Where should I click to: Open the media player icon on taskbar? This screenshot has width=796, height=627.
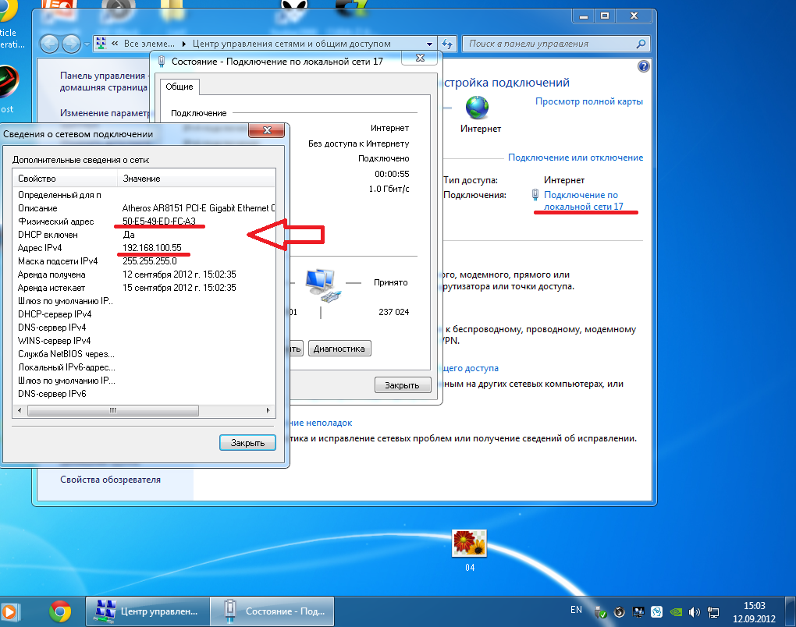9,612
